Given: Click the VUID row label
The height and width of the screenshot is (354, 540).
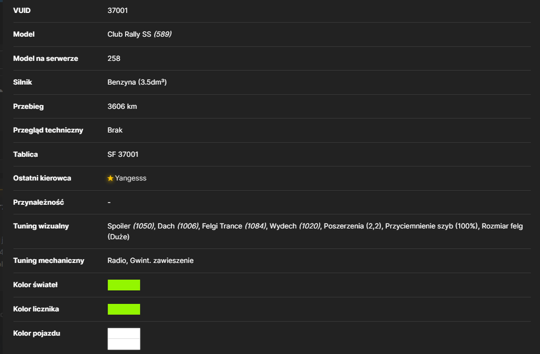Looking at the screenshot, I should coord(22,10).
